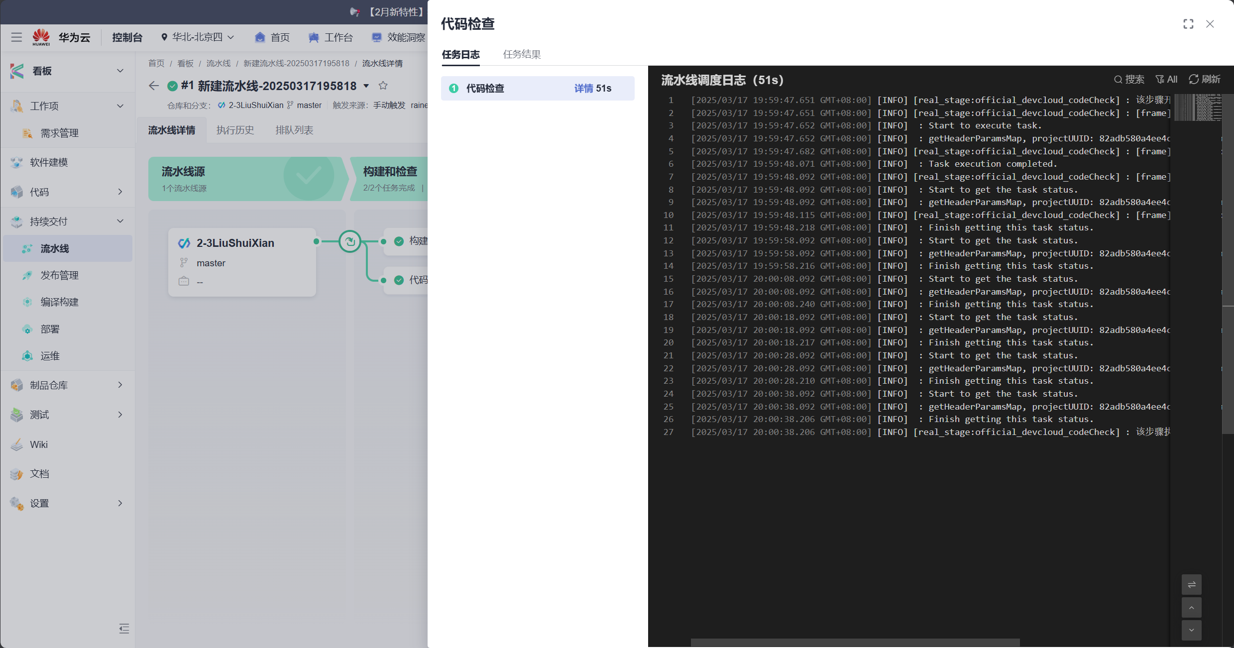Open the All log level filter

click(1166, 79)
